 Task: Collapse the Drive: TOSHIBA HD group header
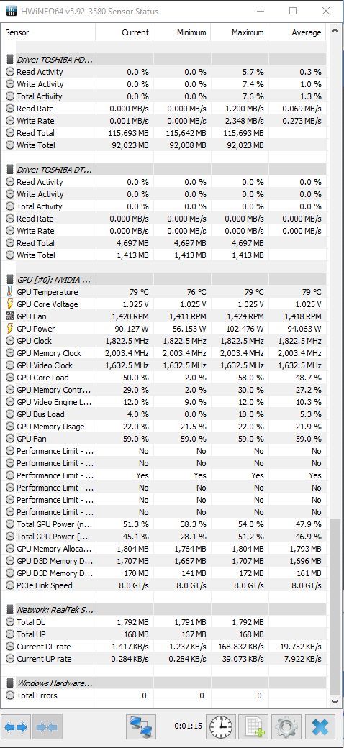pyautogui.click(x=49, y=60)
